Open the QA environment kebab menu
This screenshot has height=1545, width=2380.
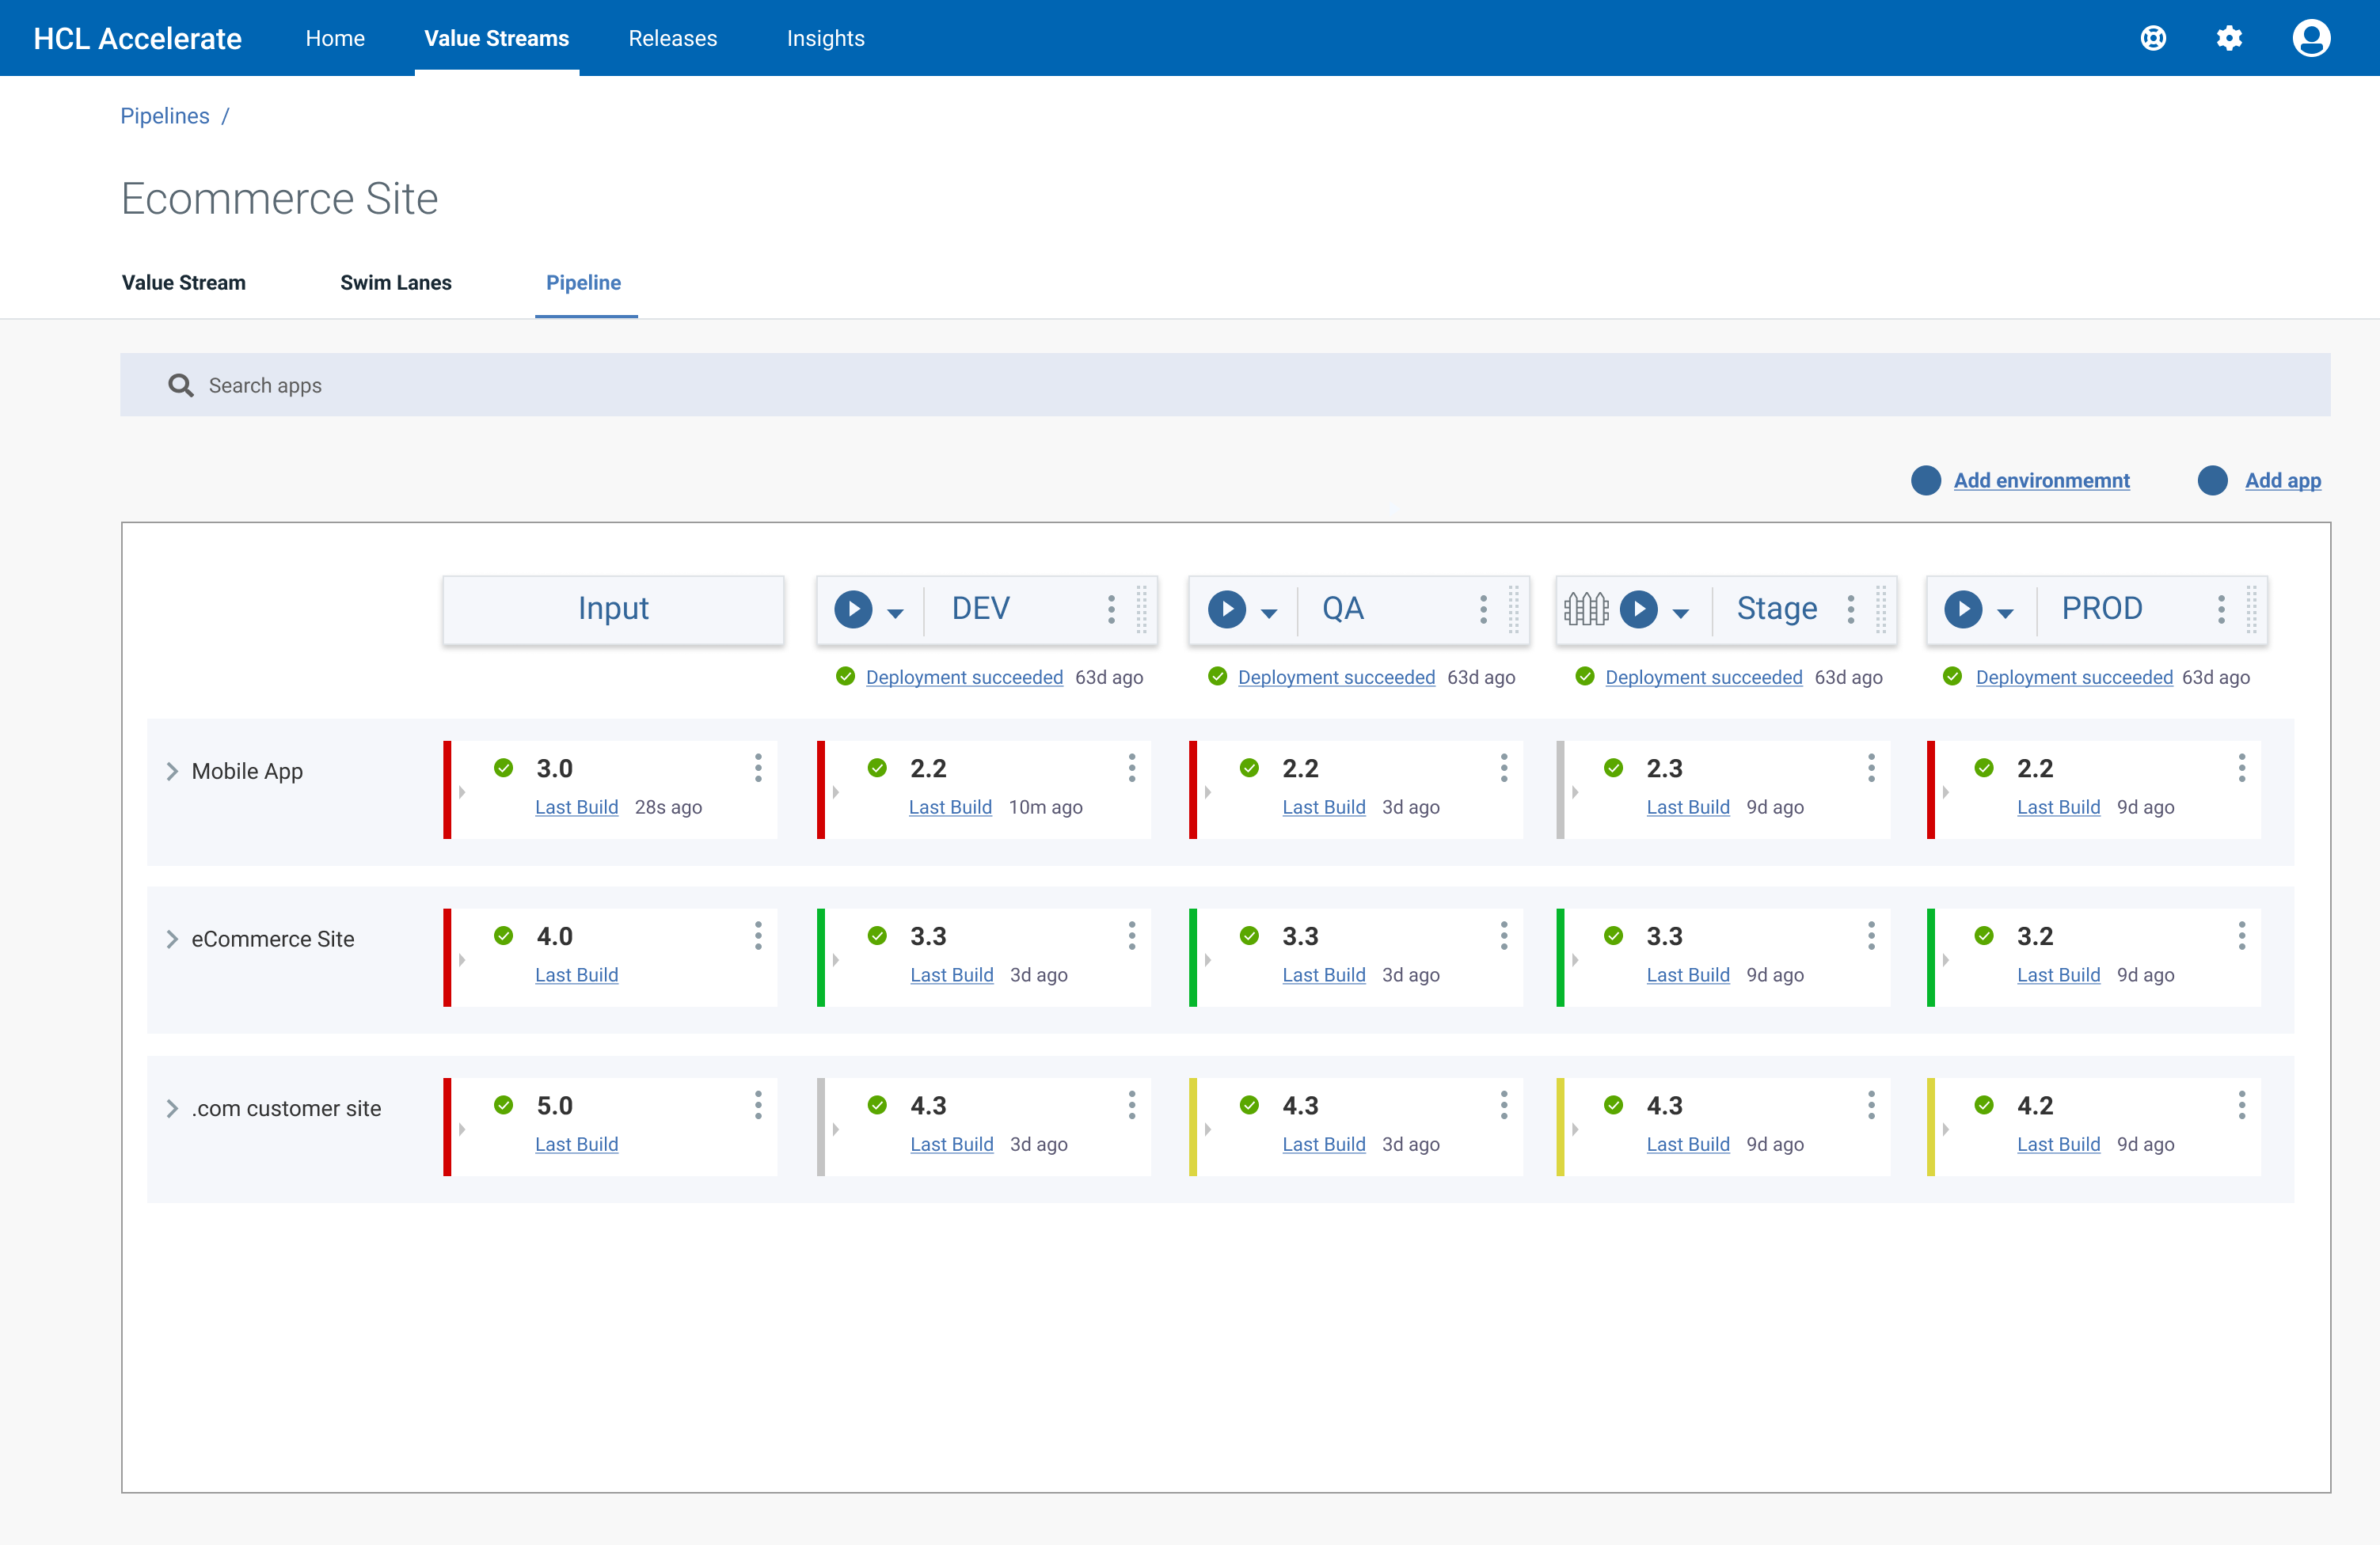click(1483, 609)
